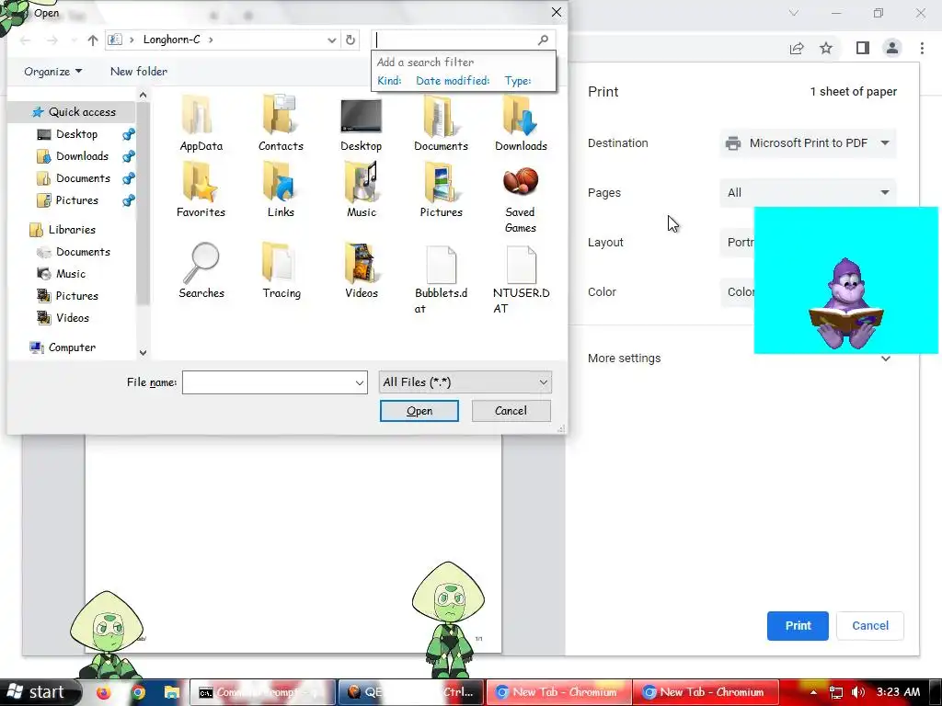The image size is (942, 706).
Task: Open the AppData folder
Action: 201,123
